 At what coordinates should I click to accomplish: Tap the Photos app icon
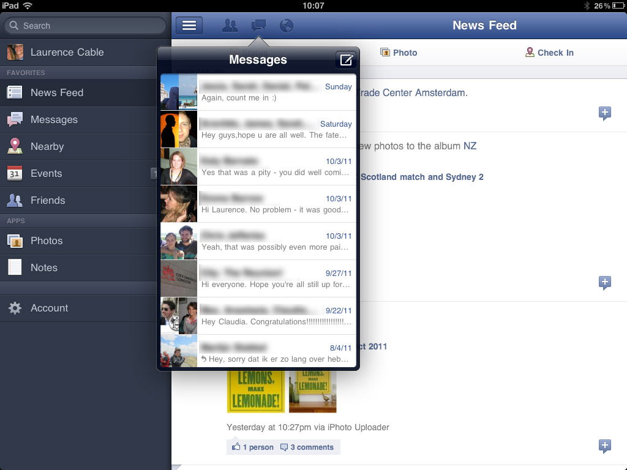pos(15,241)
